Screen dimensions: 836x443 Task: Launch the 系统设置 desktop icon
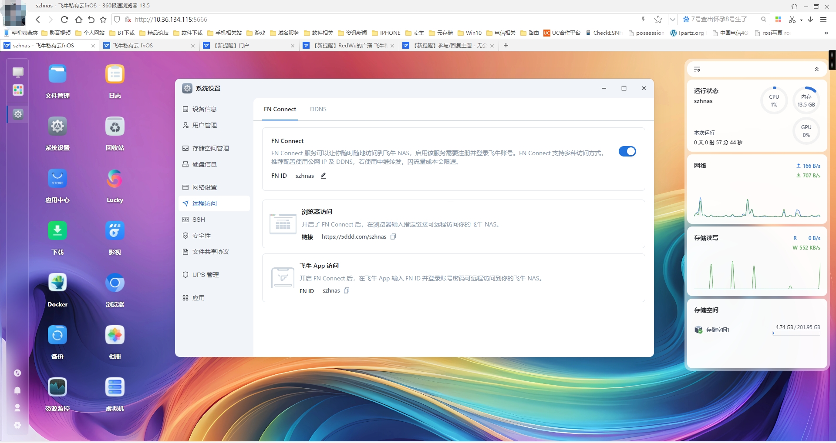click(x=57, y=127)
